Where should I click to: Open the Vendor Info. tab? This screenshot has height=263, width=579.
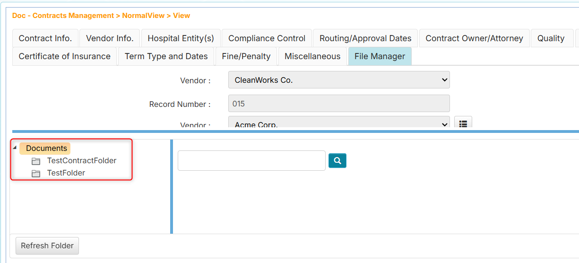pos(110,38)
